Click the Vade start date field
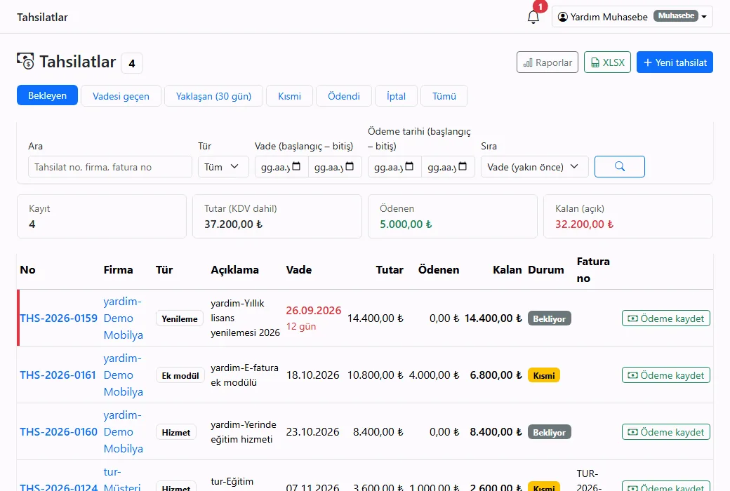This screenshot has height=491, width=730. (281, 167)
